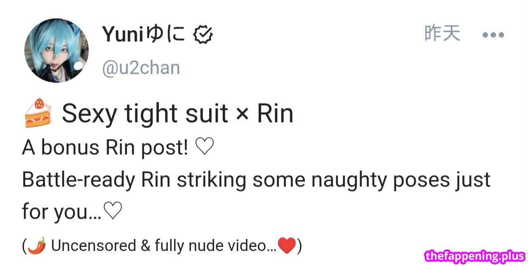Select the 'A bonus Rin post!' line
Screen dimensions: 528x266
pyautogui.click(x=118, y=148)
